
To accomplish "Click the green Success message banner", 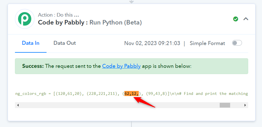I will click(x=131, y=66).
